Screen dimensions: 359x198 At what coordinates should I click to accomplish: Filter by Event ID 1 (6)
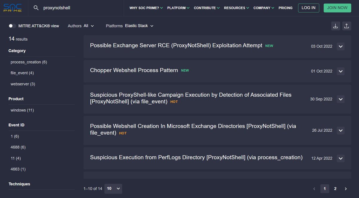(x=15, y=136)
